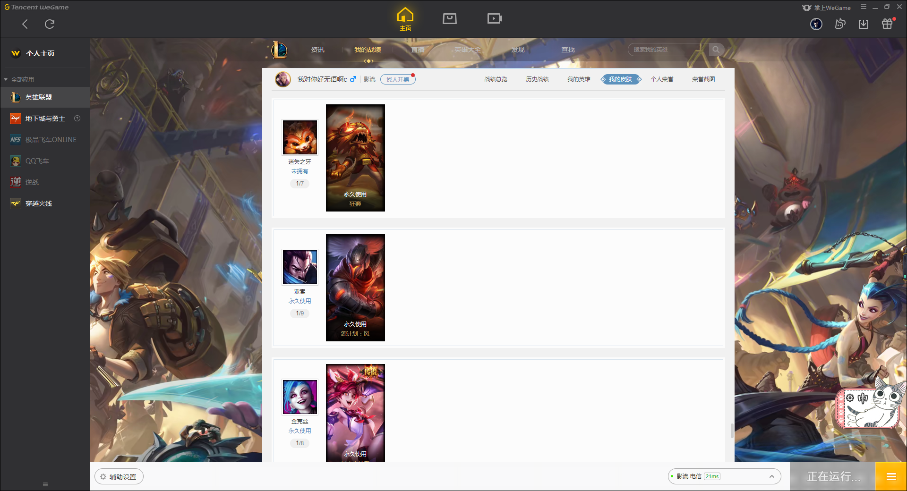Refresh the page with the reload icon

point(50,24)
